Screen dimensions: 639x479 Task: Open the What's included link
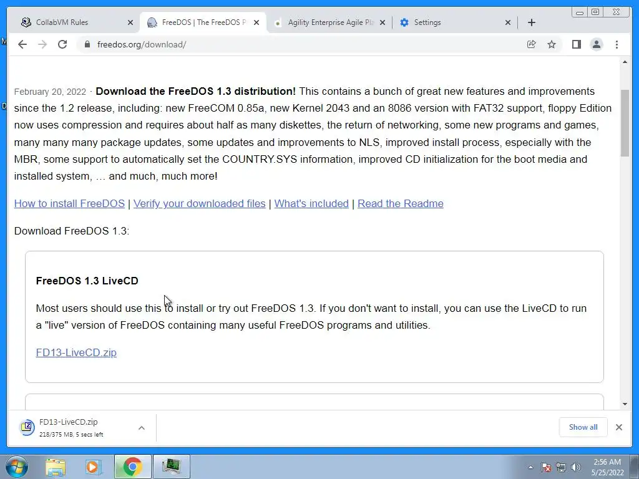point(311,203)
